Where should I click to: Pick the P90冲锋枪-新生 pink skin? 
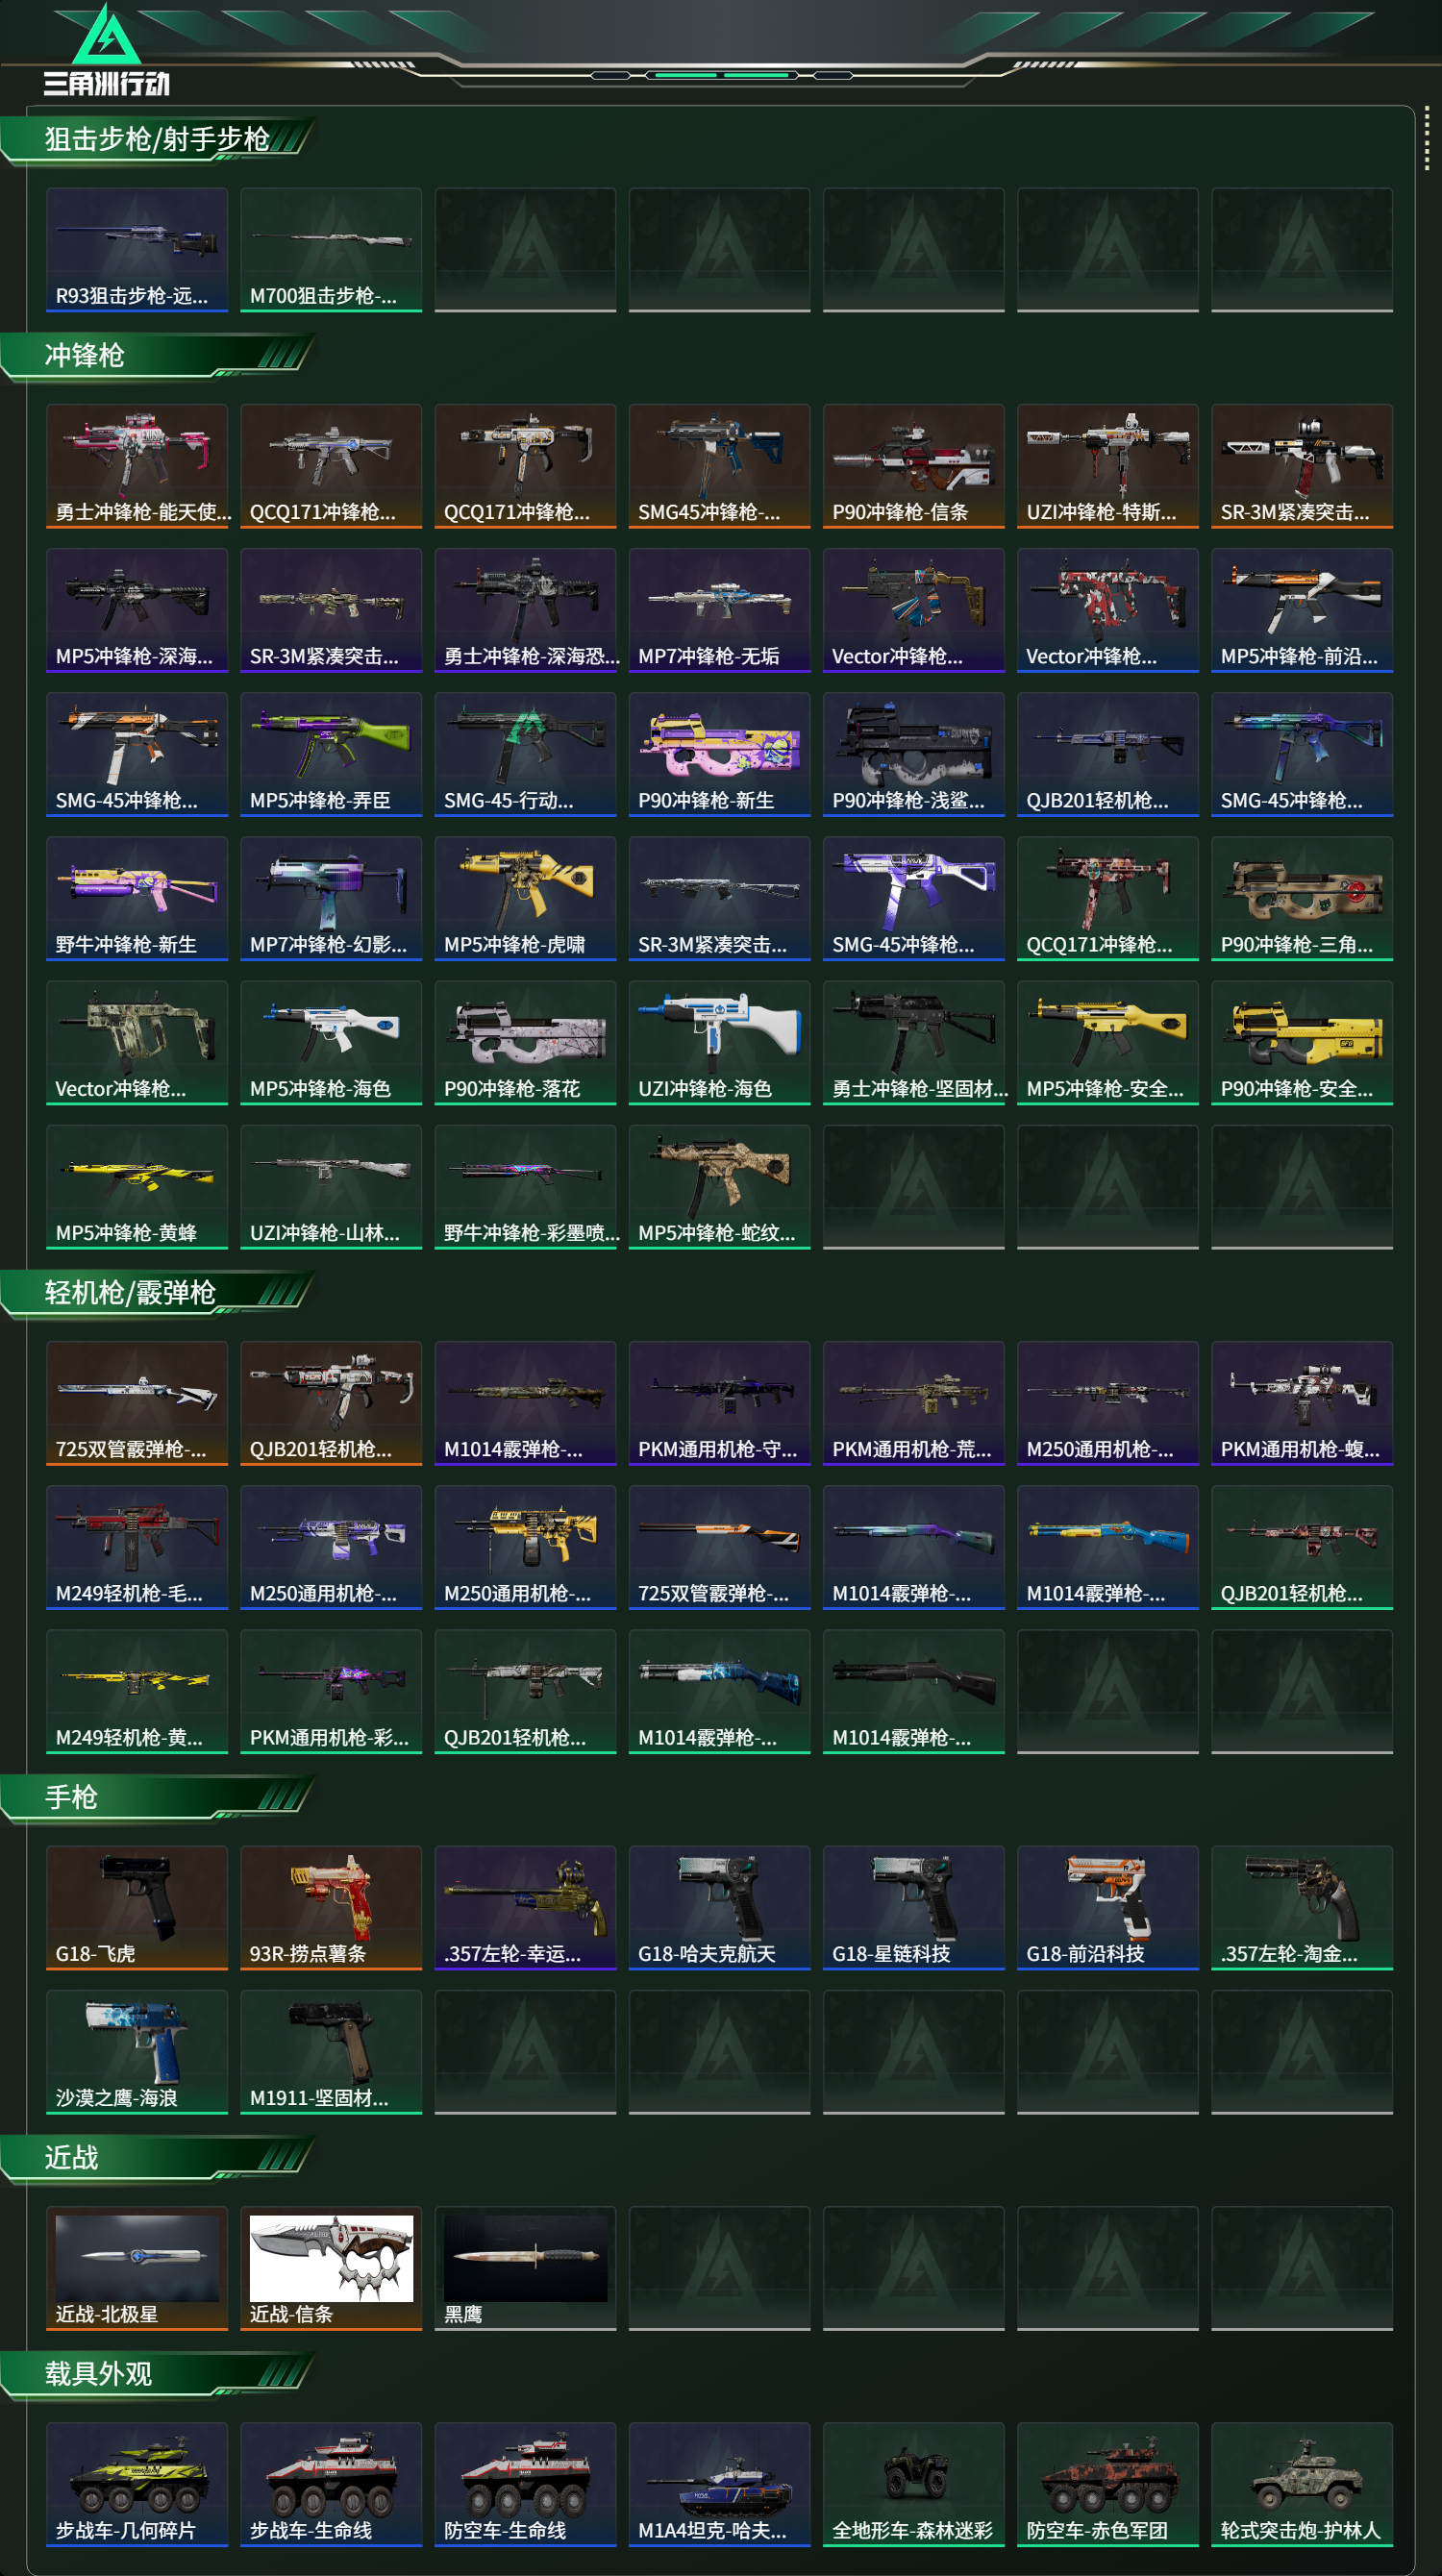(719, 753)
